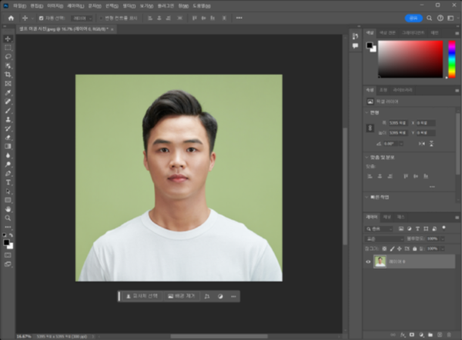462x340 pixels.
Task: Open the File menu
Action: 19,5
